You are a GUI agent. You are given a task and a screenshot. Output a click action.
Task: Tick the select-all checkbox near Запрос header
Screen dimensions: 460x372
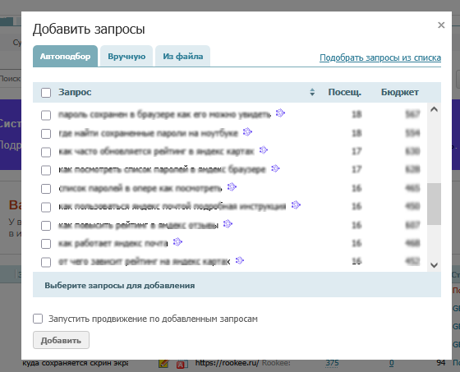(46, 93)
